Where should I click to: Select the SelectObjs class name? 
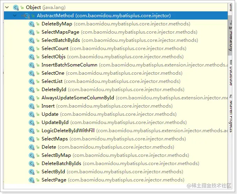[53, 57]
